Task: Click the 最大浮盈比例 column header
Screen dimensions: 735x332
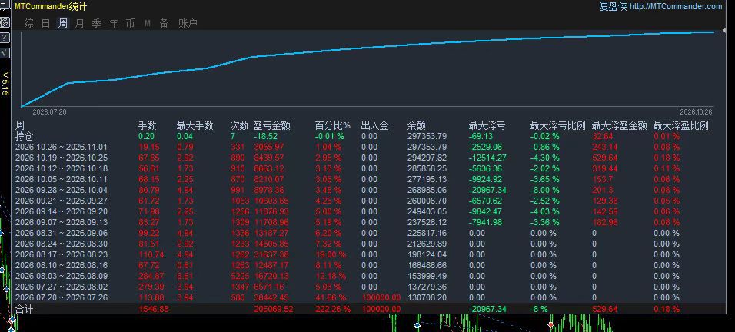Action: [680, 125]
